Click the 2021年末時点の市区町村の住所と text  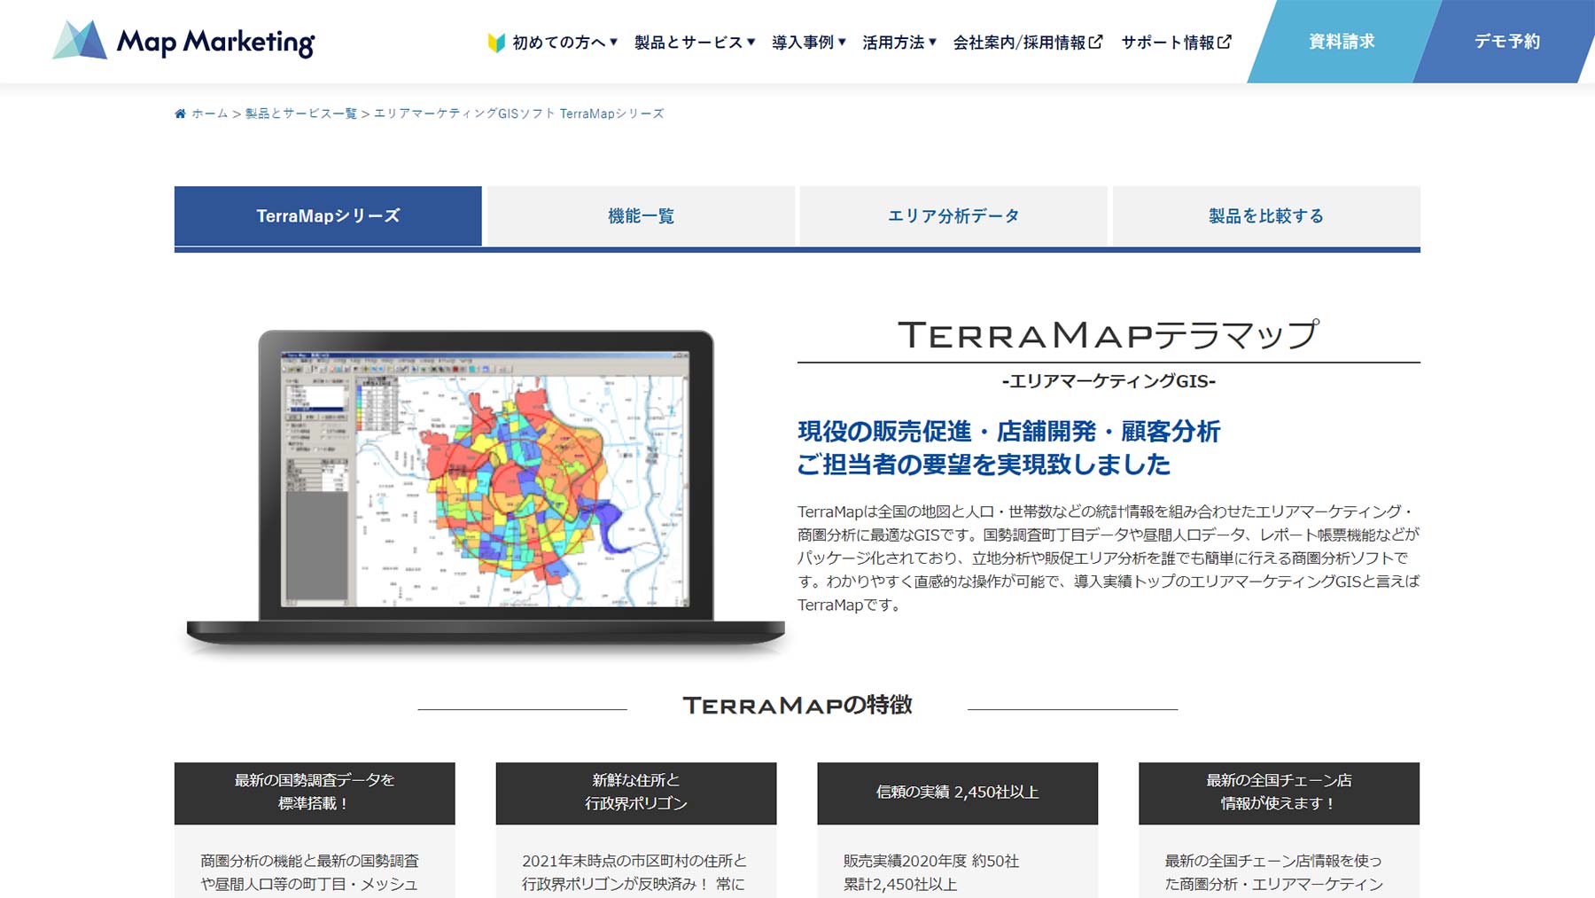pyautogui.click(x=634, y=861)
